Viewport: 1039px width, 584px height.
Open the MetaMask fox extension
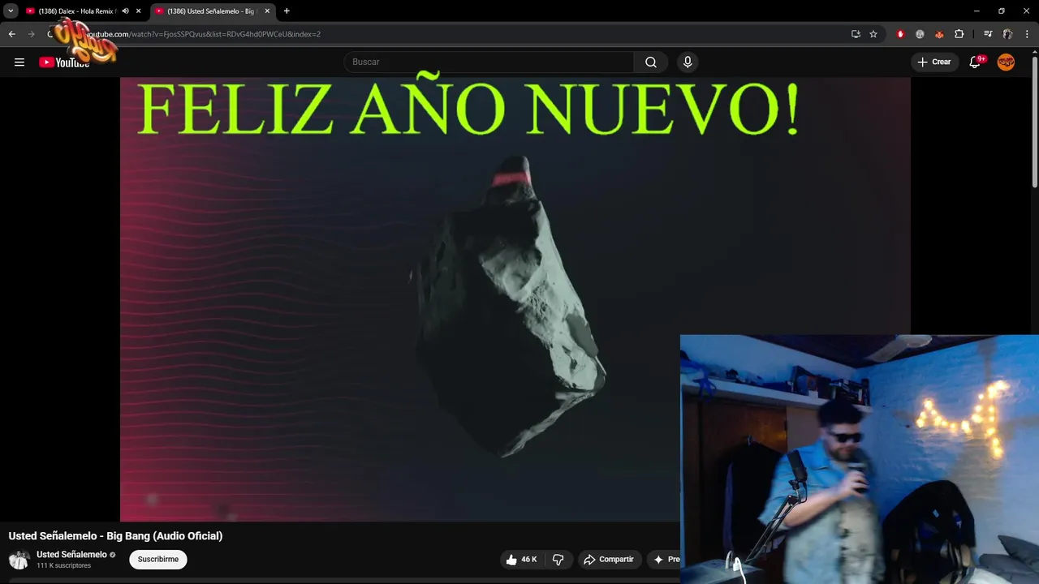pos(939,34)
